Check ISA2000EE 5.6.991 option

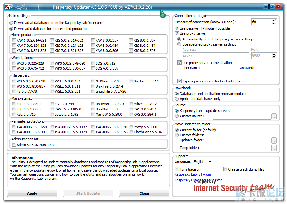point(14,132)
